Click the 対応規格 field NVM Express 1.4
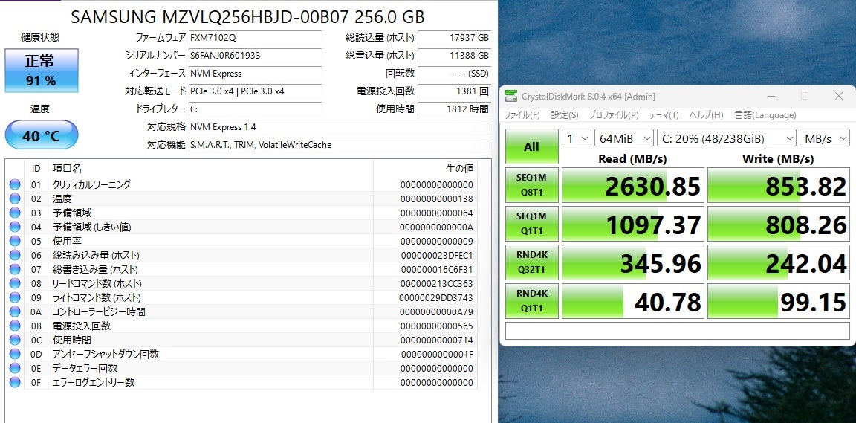Image resolution: width=856 pixels, height=423 pixels. pyautogui.click(x=340, y=127)
